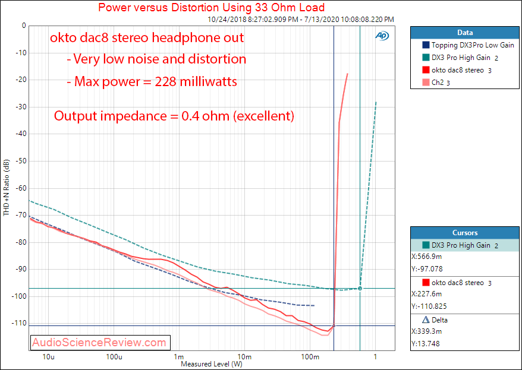Viewport: 522px width, 370px height.
Task: Click the Data panel header
Action: (x=465, y=33)
